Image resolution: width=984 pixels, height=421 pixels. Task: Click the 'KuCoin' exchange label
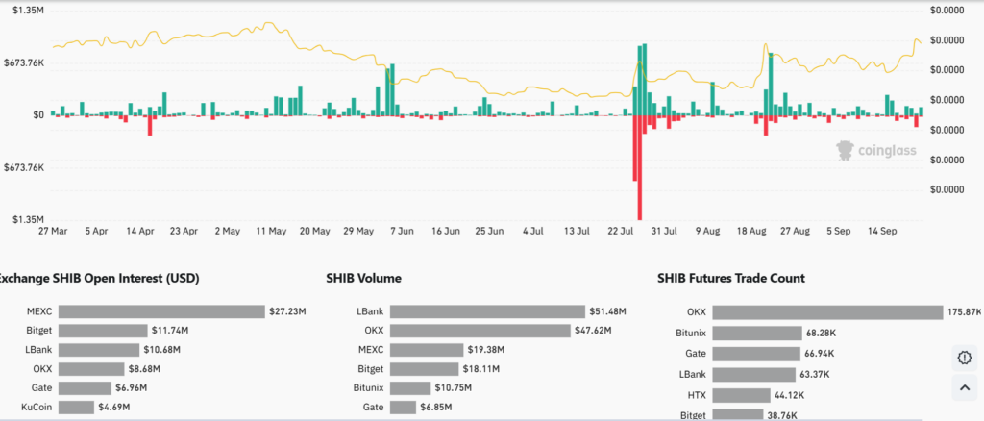[x=37, y=408]
